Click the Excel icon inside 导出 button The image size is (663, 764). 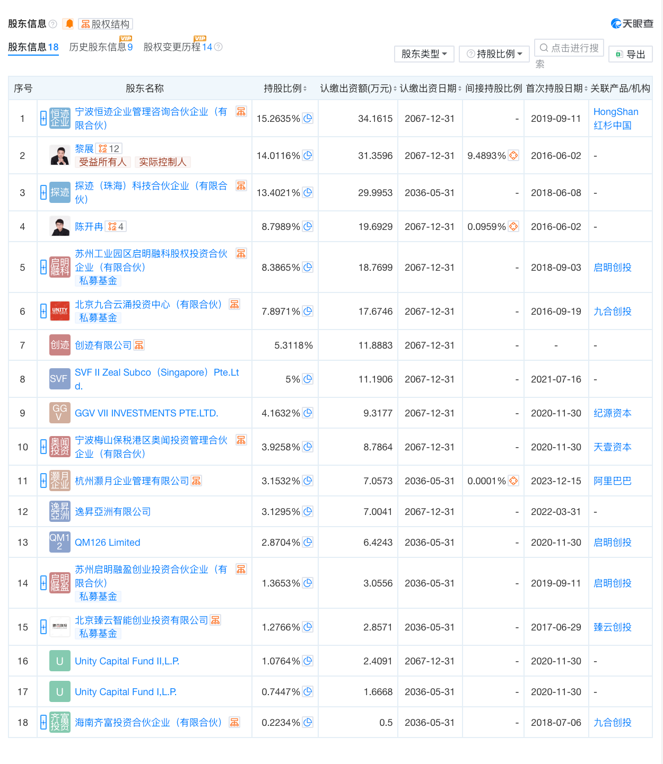coord(618,54)
